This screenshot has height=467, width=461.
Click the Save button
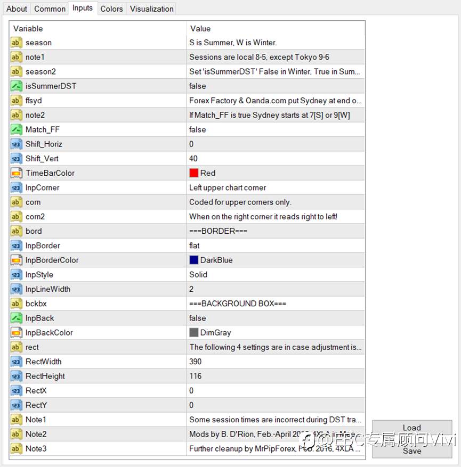coord(412,450)
